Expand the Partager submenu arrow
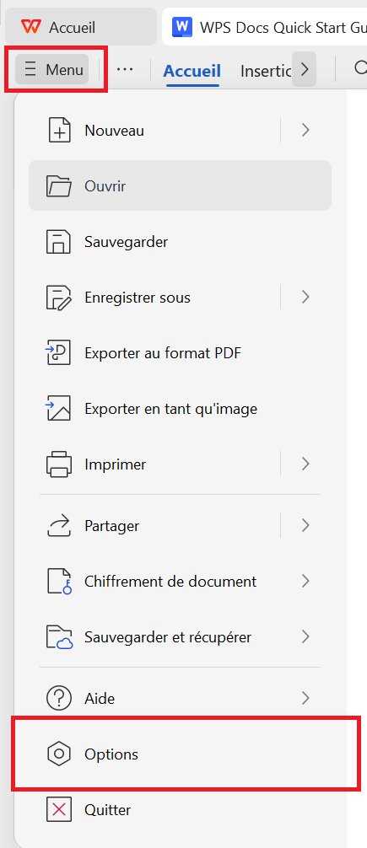The image size is (367, 848). (x=305, y=525)
